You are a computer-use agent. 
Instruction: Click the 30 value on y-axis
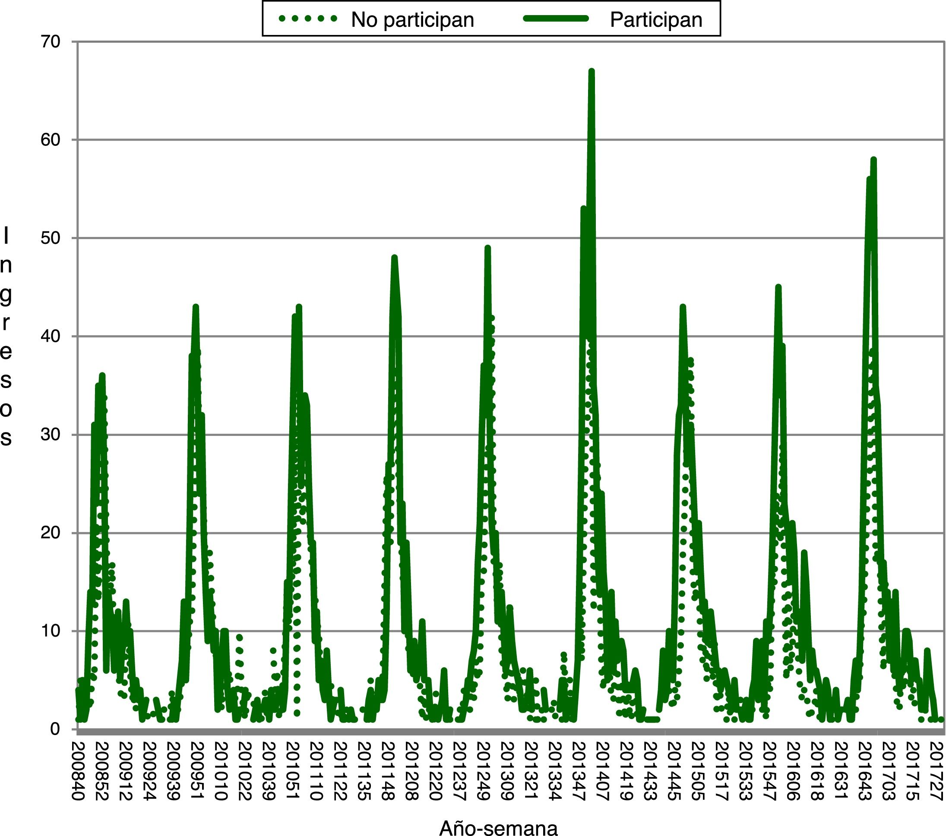(x=51, y=435)
